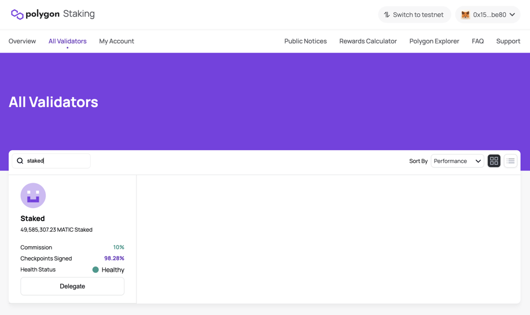This screenshot has height=315, width=530.
Task: Click the Health Status label
Action: [x=38, y=269]
